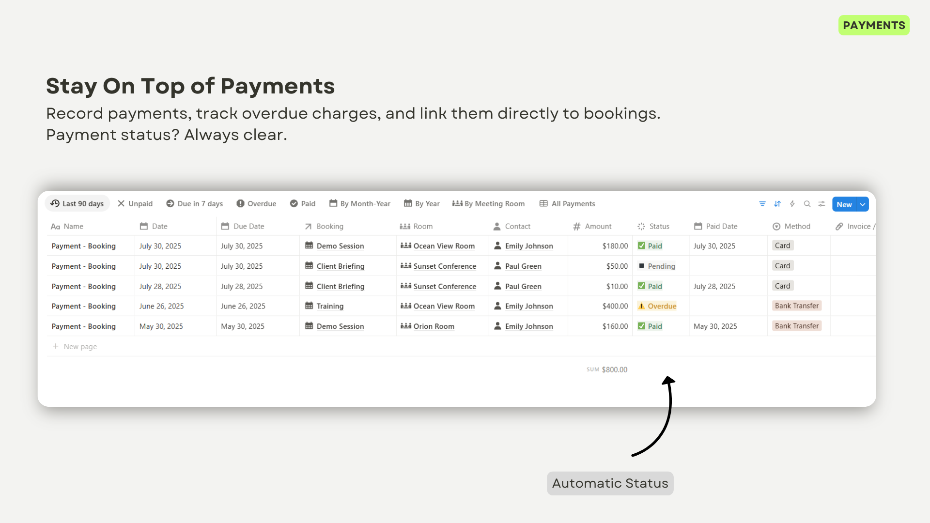Screen dimensions: 930x523
Task: Open the automations lightning bolt icon
Action: (x=792, y=204)
